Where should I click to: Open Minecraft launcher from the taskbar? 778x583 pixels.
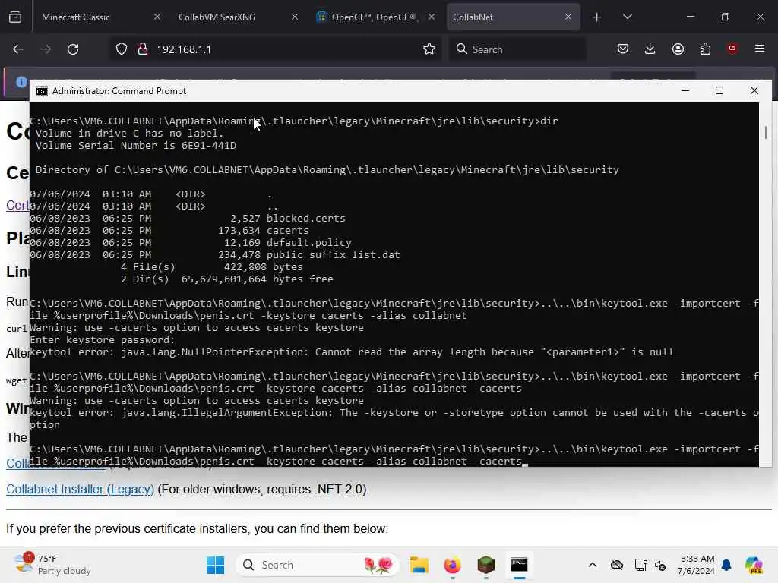(485, 565)
